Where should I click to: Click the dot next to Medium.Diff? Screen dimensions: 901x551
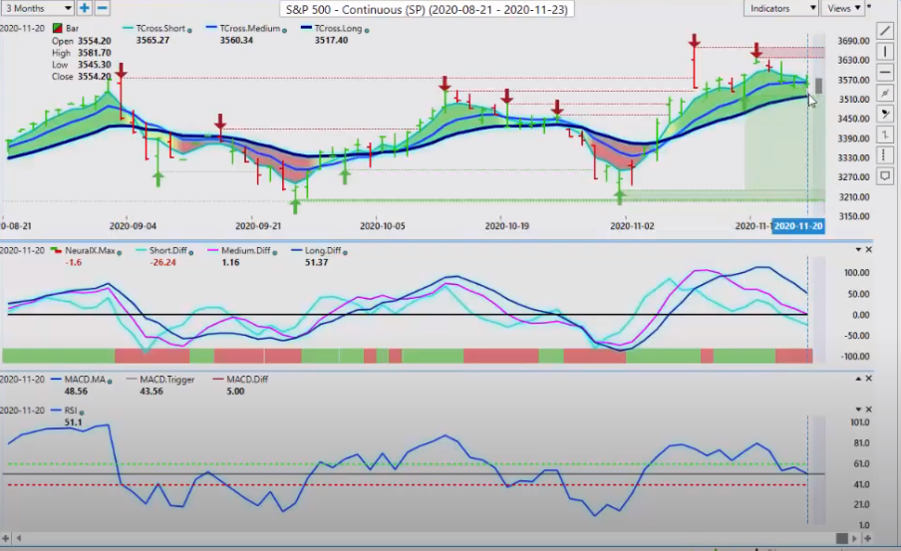[x=275, y=252]
